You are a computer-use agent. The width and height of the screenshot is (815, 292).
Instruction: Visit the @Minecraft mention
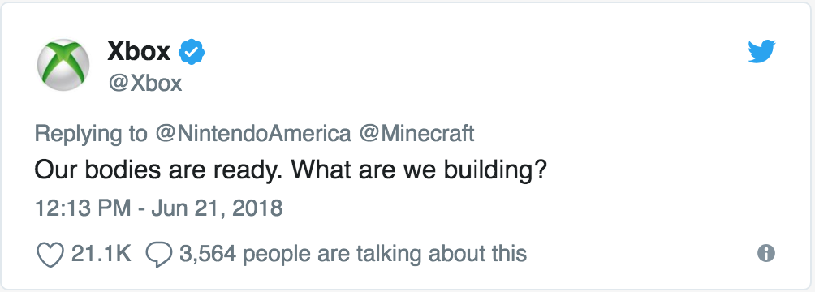[417, 134]
